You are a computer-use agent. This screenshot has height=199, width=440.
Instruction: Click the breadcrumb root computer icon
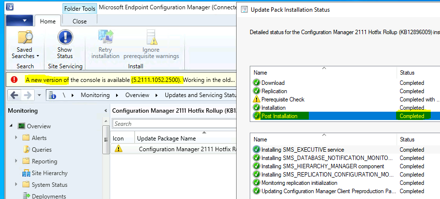coord(52,96)
